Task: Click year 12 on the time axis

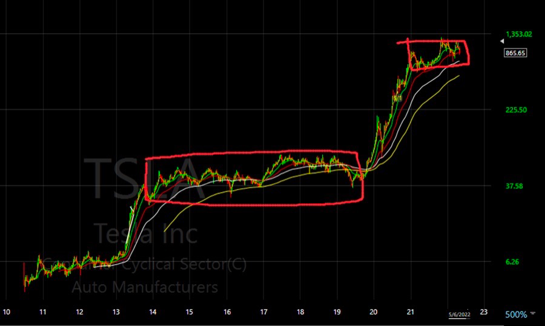Action: pyautogui.click(x=79, y=311)
